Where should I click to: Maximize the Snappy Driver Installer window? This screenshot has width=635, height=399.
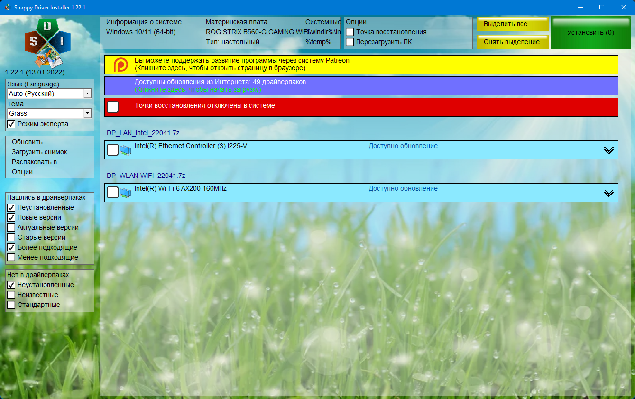[x=602, y=7]
